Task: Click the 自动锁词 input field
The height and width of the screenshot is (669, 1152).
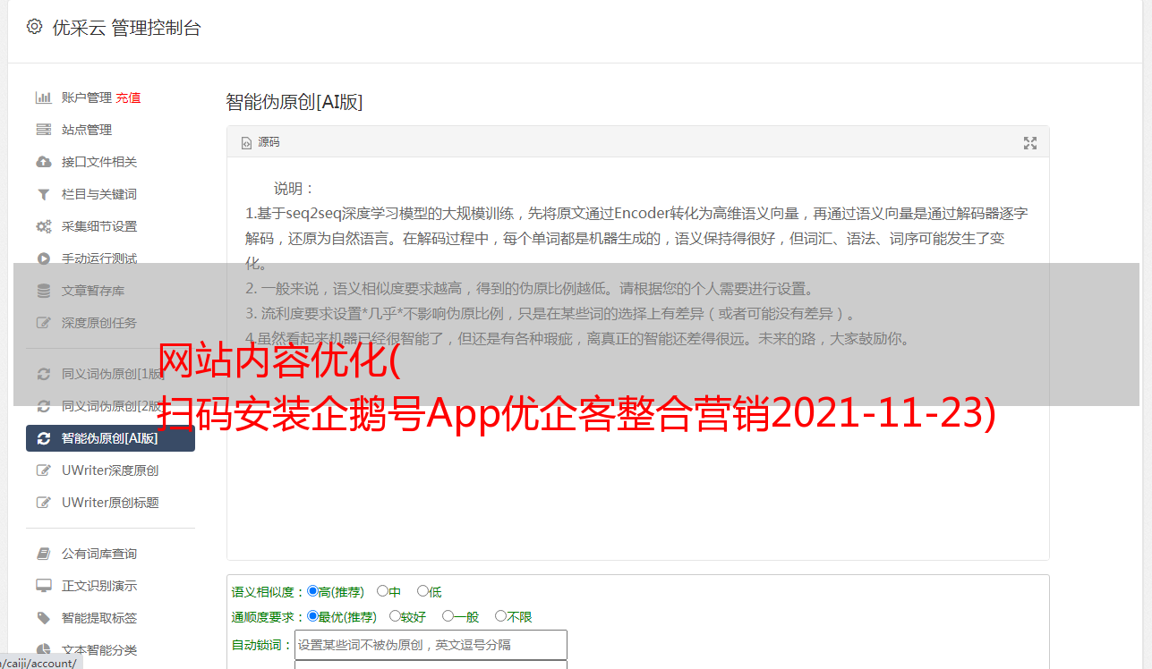Action: [x=431, y=645]
